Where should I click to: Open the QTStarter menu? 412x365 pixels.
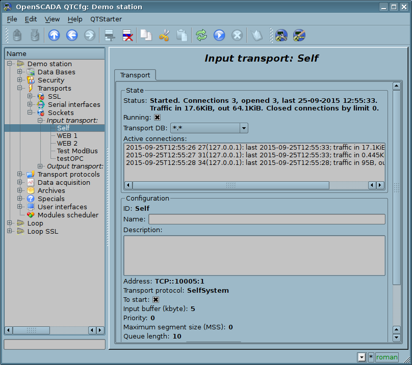tap(106, 19)
